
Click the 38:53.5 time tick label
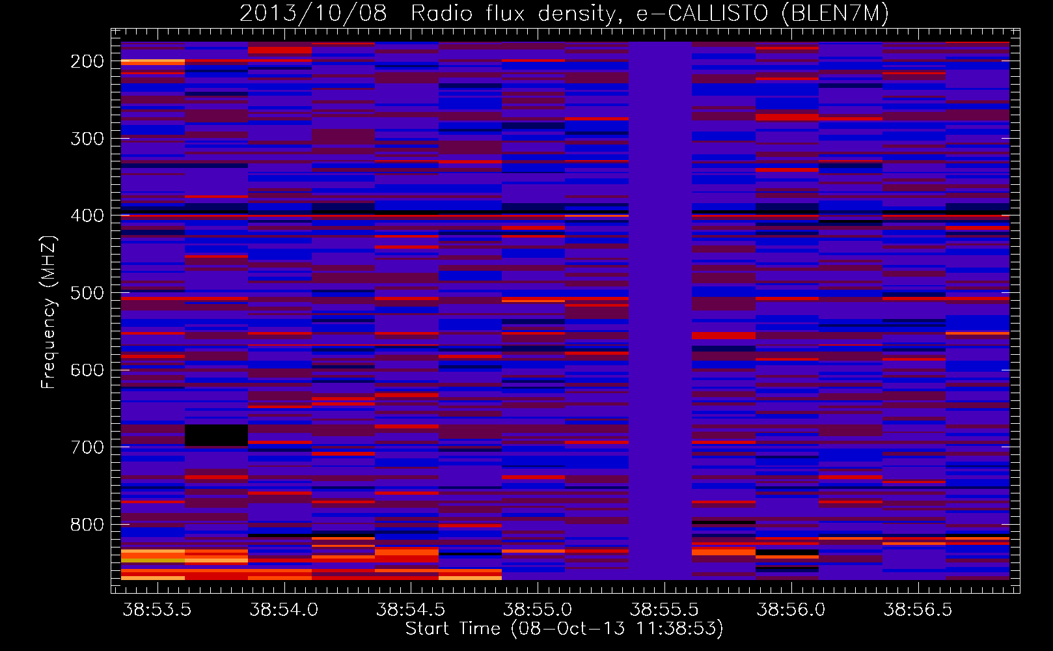pyautogui.click(x=157, y=609)
